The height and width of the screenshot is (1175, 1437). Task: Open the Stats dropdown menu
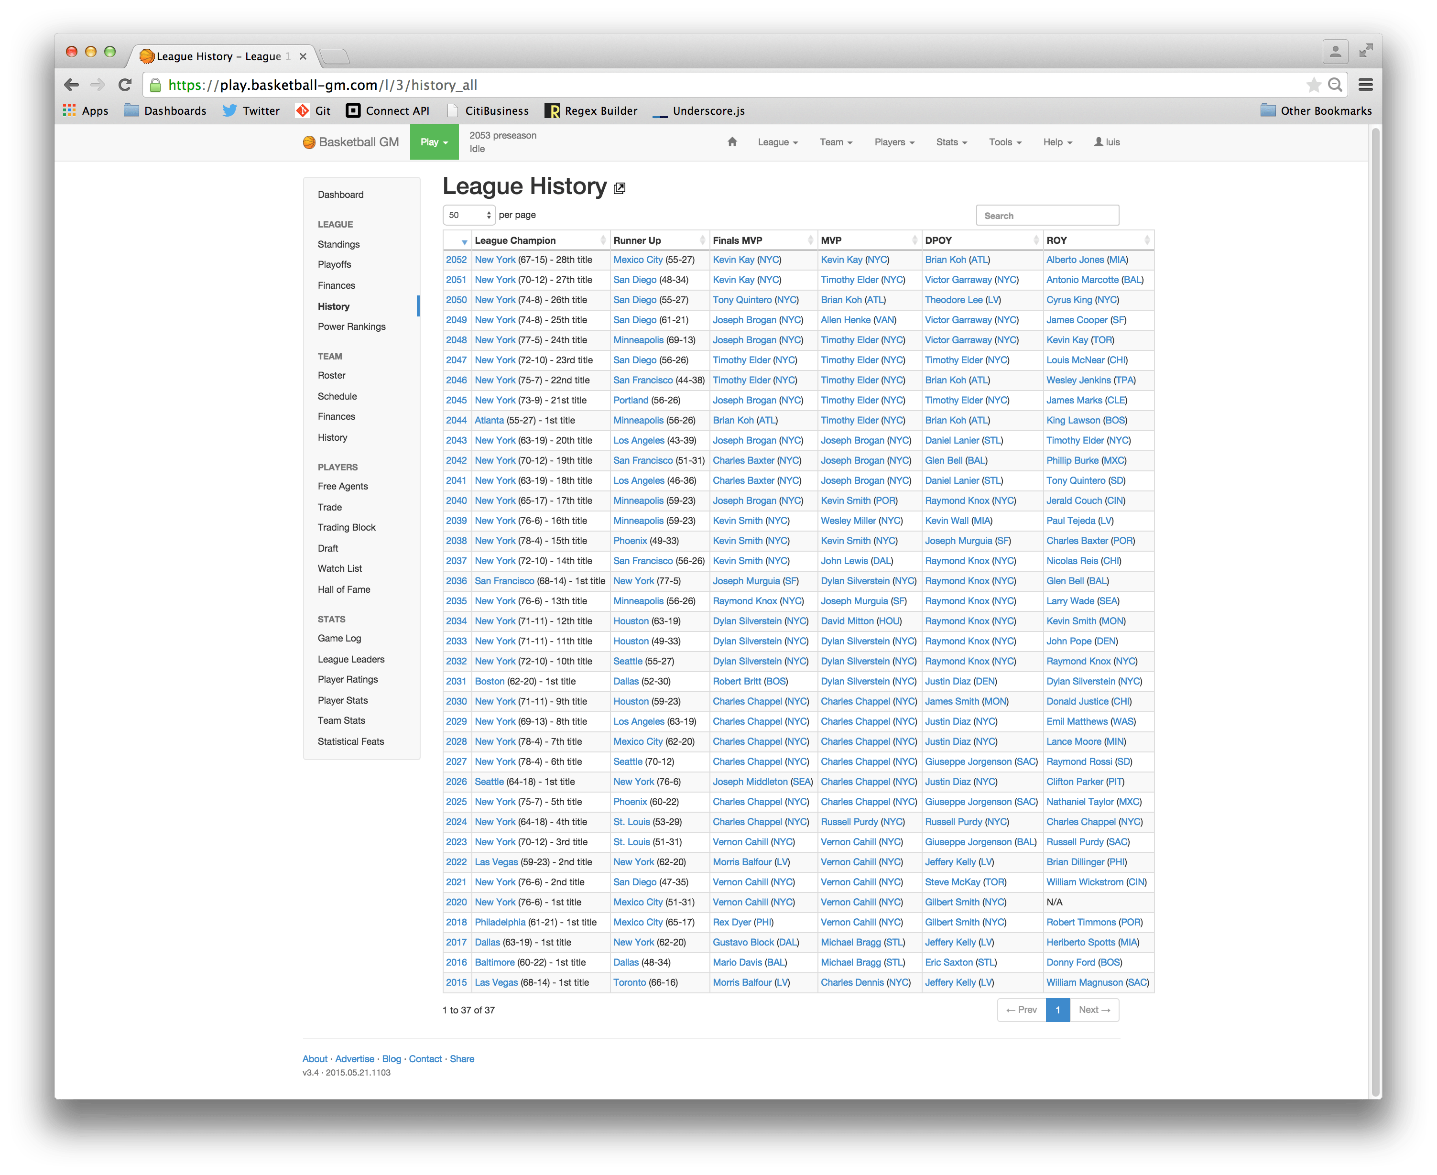click(x=951, y=142)
